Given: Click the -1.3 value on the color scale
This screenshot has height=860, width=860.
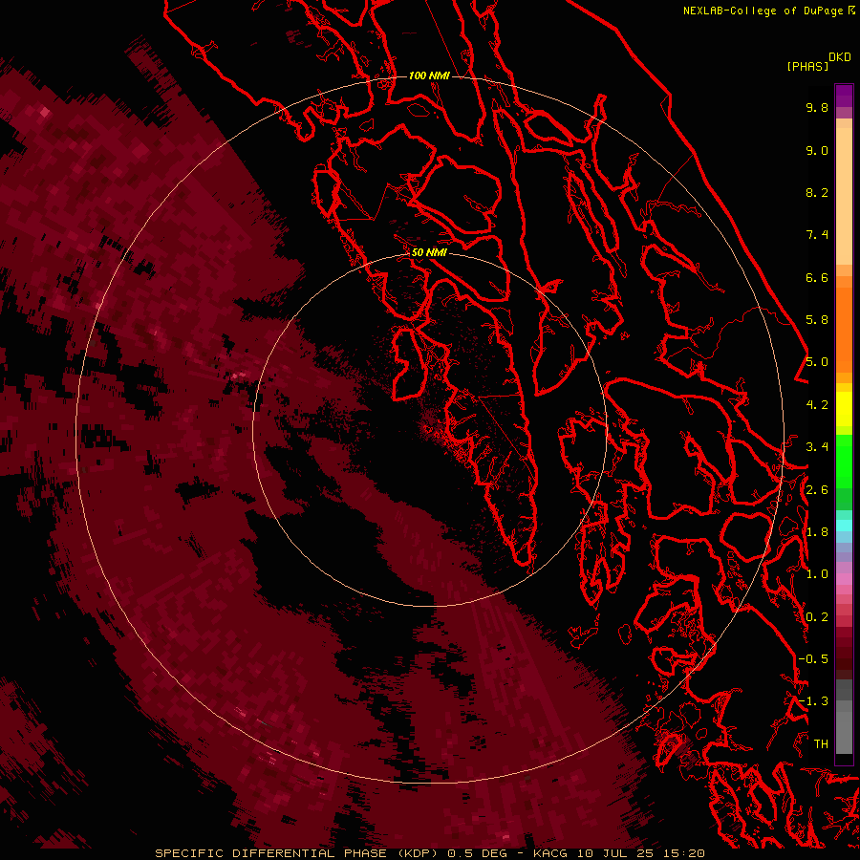Looking at the screenshot, I should click(x=813, y=701).
